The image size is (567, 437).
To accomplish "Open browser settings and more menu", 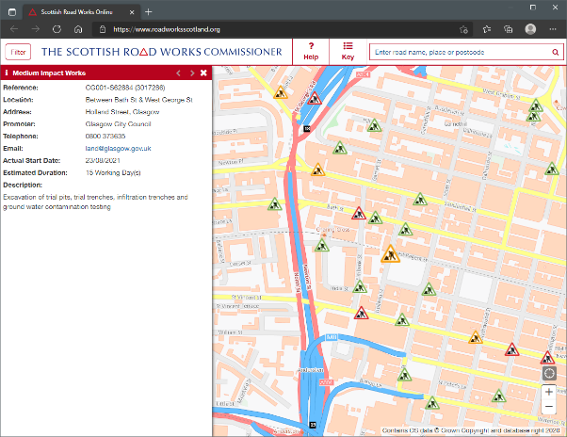I will [553, 29].
